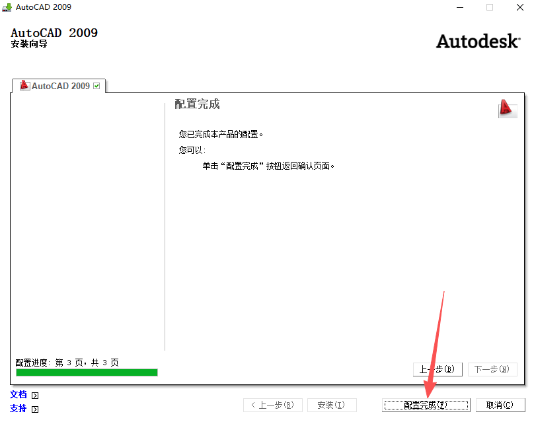Cancel setup with 取消(C) button
The width and height of the screenshot is (534, 424).
(x=500, y=405)
